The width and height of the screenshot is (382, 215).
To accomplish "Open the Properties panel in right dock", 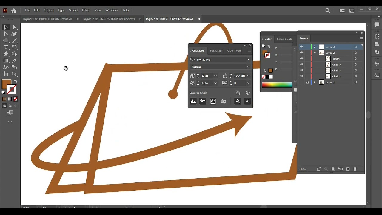I will coord(377,63).
